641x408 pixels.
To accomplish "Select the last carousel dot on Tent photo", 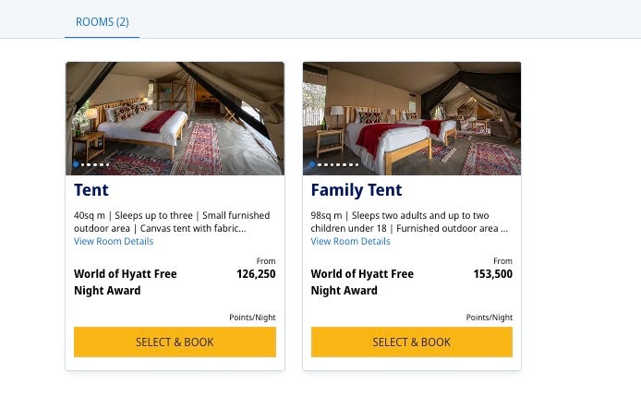I will tap(107, 165).
